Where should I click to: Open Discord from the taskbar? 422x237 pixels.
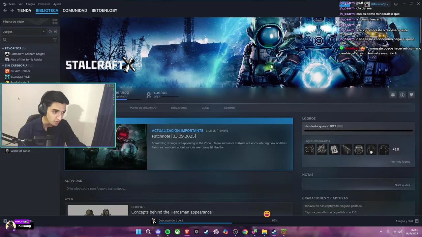pyautogui.click(x=158, y=232)
